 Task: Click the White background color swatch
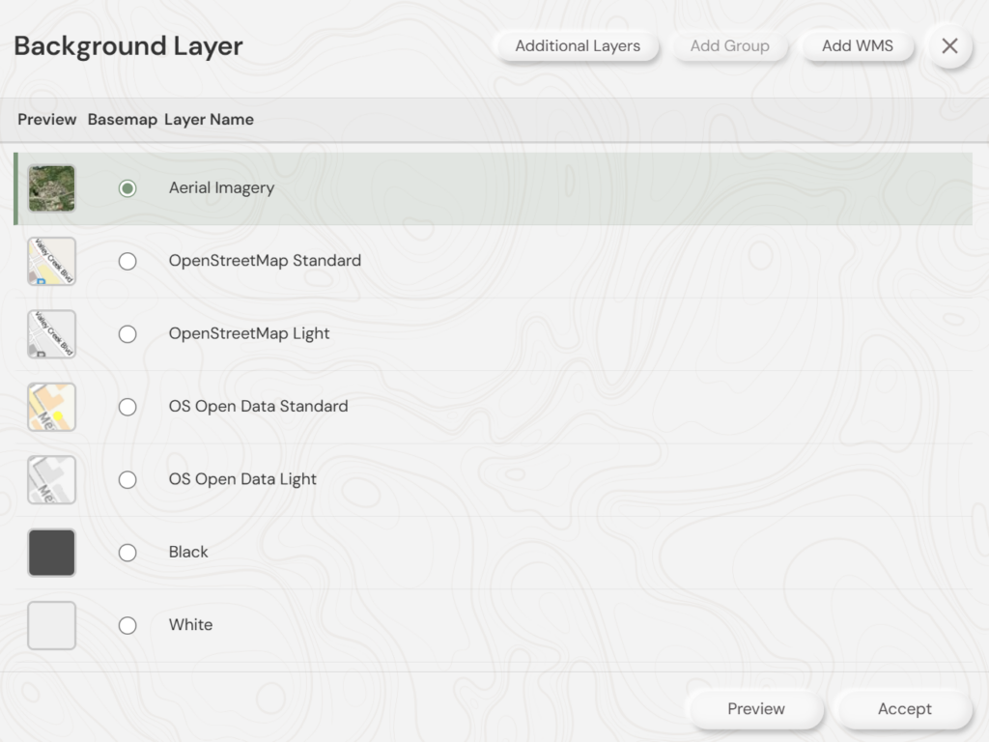pos(51,625)
